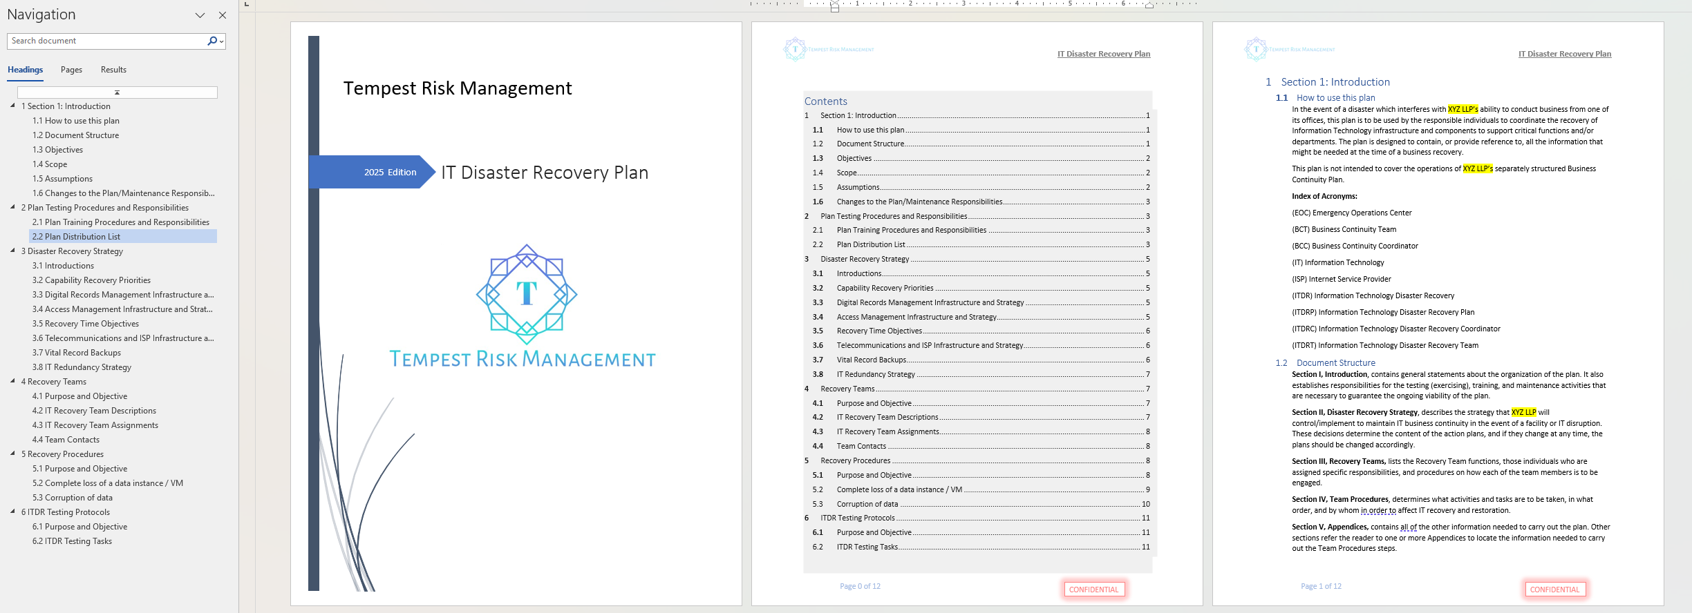Viewport: 1692px width, 613px height.
Task: Navigate to 1.5 Assumptions heading
Action: (62, 179)
